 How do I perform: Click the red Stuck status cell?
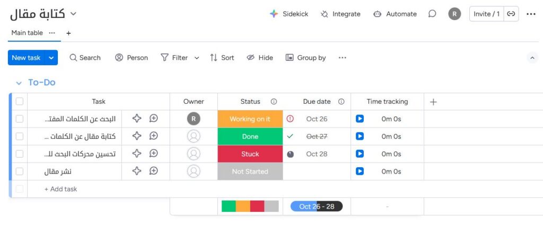click(250, 154)
